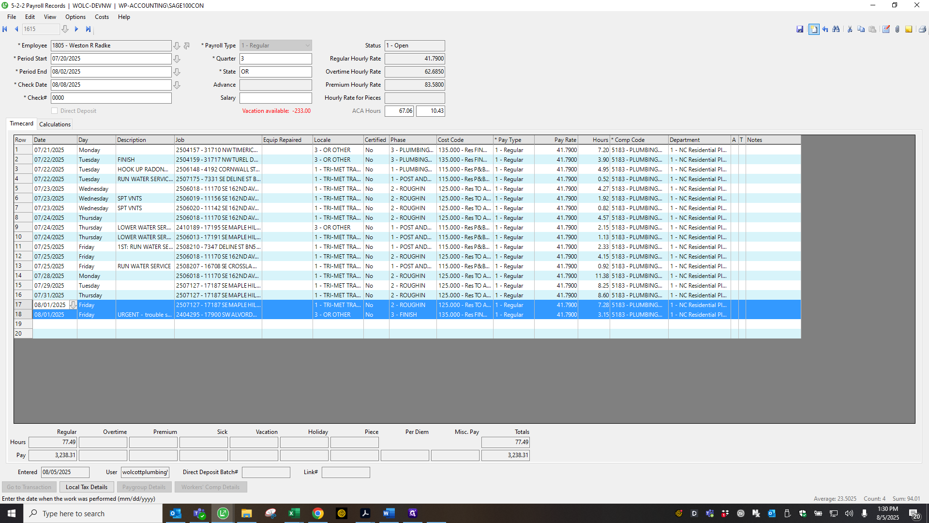Open the yellow sticky Notes icon

tap(909, 30)
